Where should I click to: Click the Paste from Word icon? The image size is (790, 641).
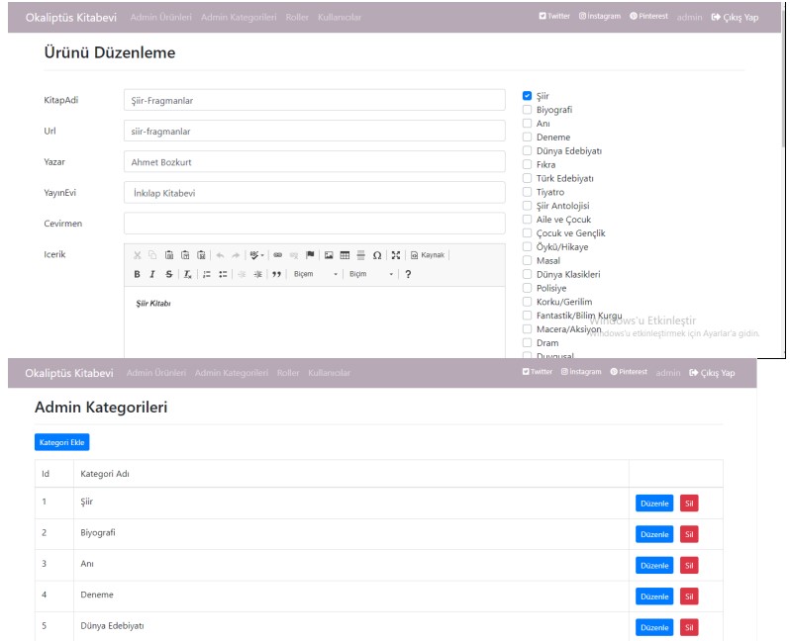(202, 255)
